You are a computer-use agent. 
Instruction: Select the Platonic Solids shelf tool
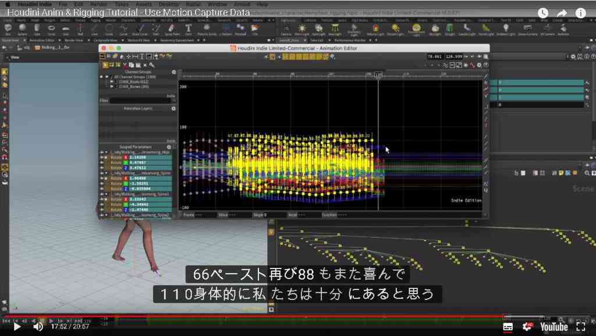[x=207, y=29]
